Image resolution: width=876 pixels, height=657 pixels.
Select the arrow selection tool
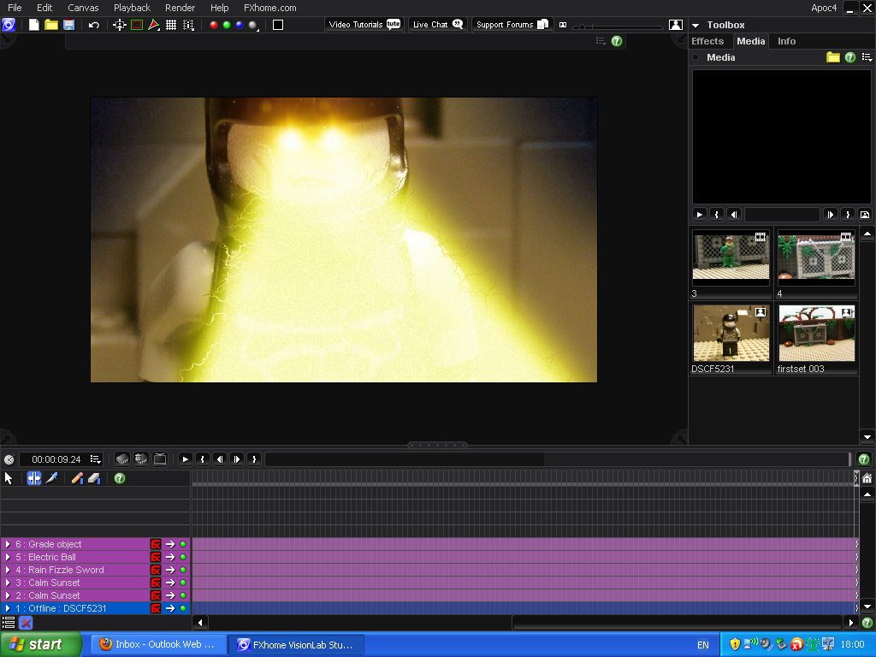tap(9, 478)
